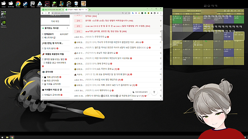
Task: Open the VALORANT desktop shortcut
Action: [47, 4]
